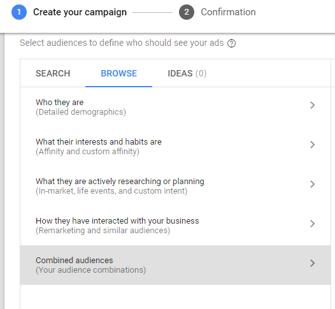Click the blue step 1 circle icon

coord(19,12)
